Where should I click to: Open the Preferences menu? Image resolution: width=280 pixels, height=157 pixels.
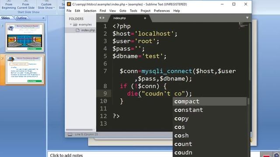162,10
